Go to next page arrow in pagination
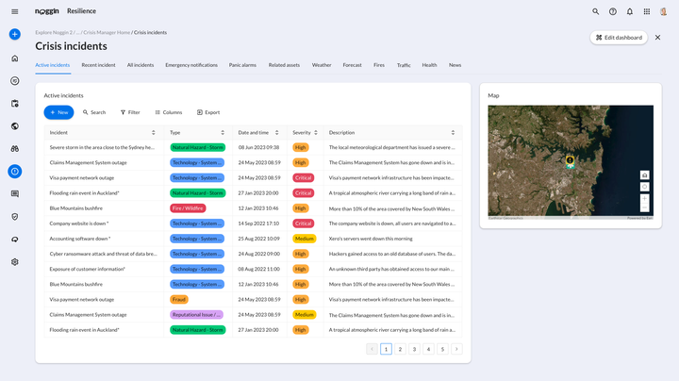Viewport: 679px width, 381px height. [456, 349]
